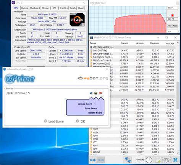Open the Graphics tab in CPU-Z
The image size is (181, 165).
point(63,8)
